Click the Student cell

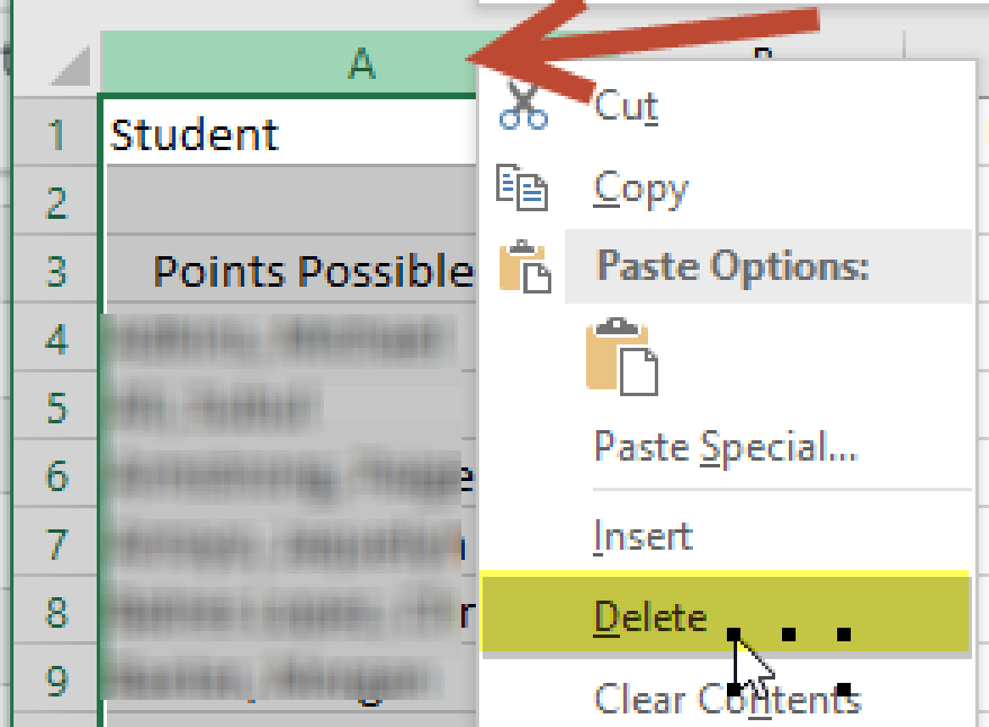coord(288,135)
